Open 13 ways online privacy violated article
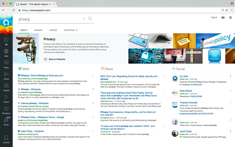This screenshot has width=235, height=147. [127, 128]
